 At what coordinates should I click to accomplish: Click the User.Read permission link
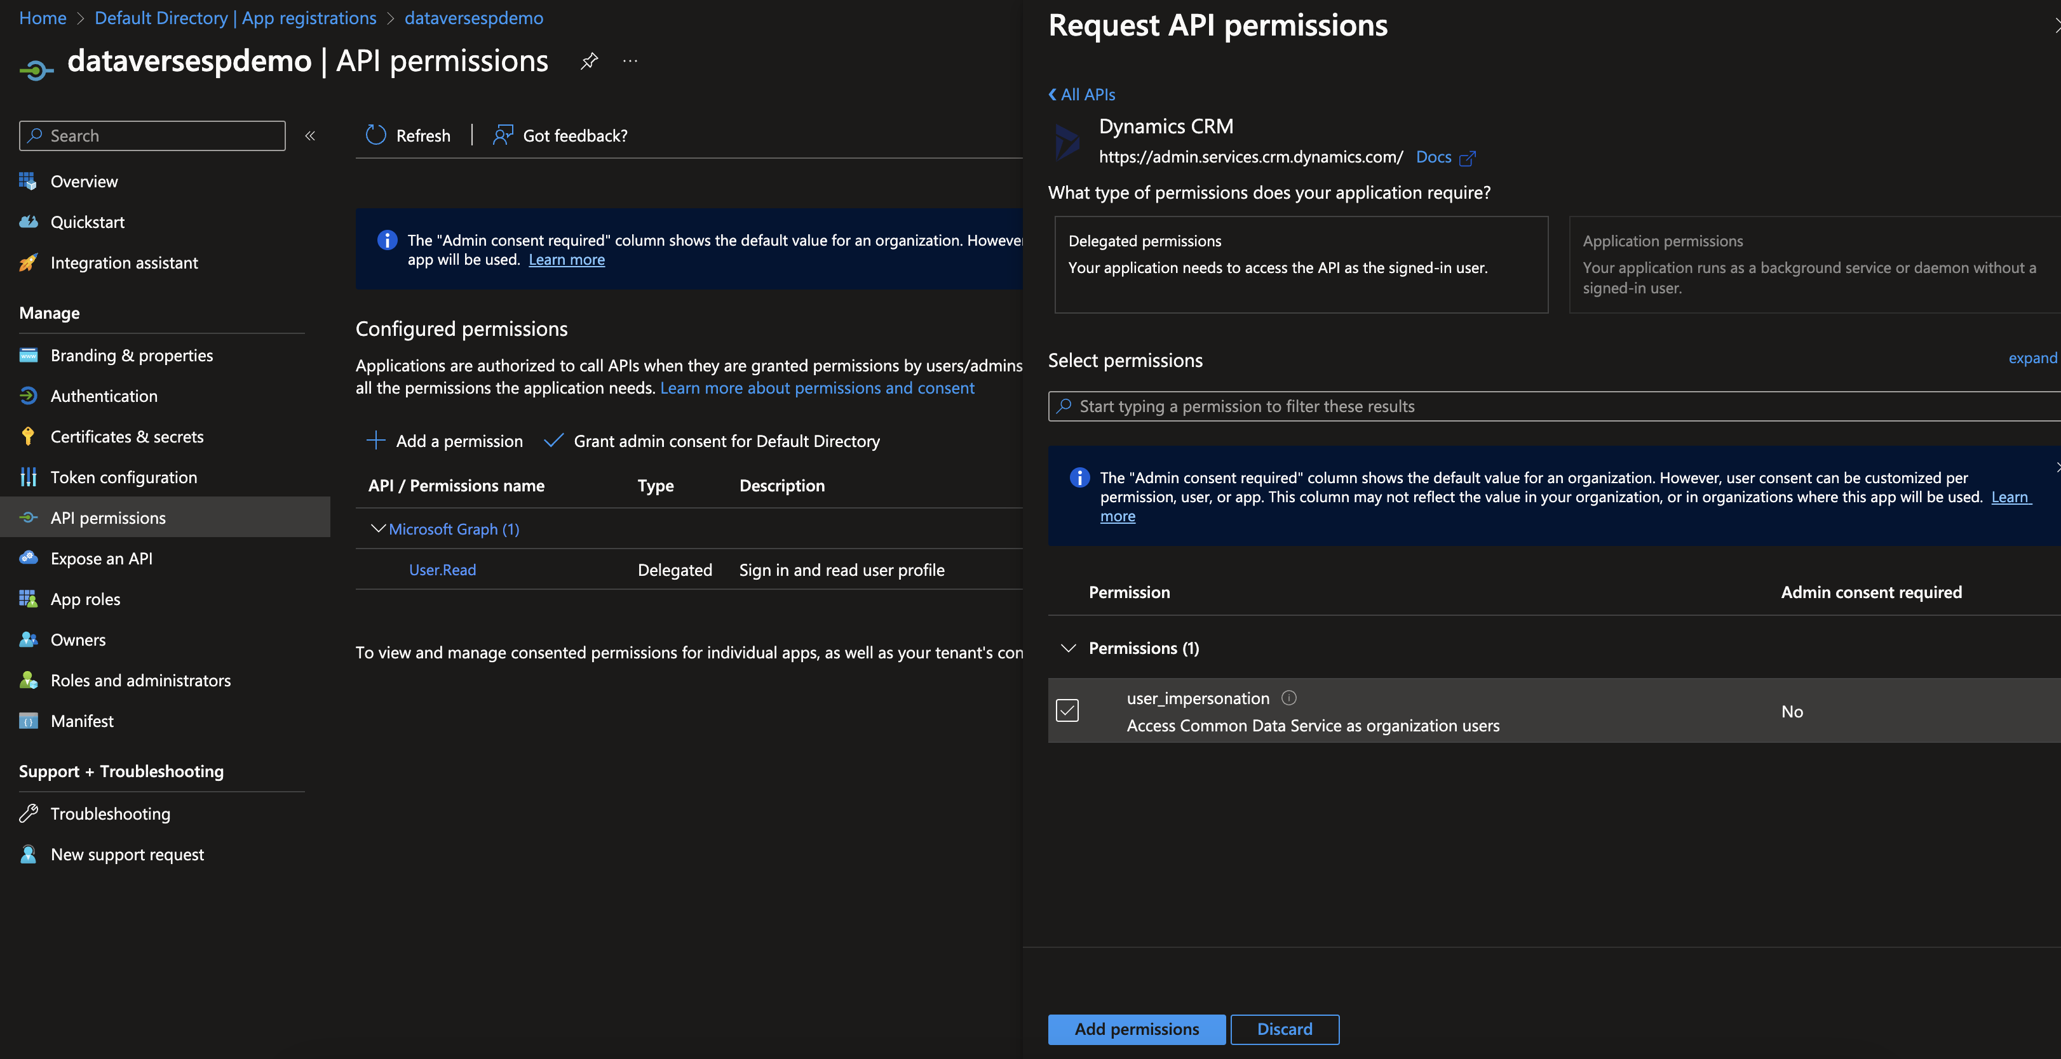coord(442,570)
